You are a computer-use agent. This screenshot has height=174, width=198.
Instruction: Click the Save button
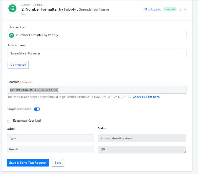58,163
